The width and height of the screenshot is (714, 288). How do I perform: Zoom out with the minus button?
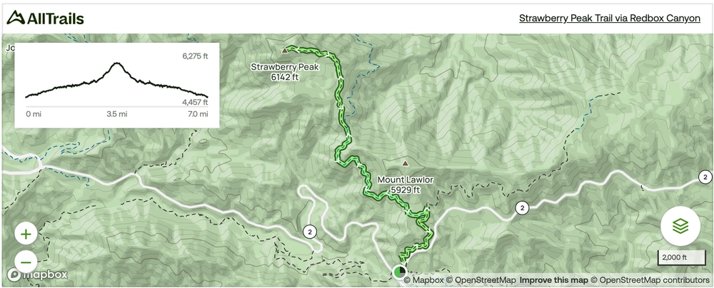click(26, 262)
